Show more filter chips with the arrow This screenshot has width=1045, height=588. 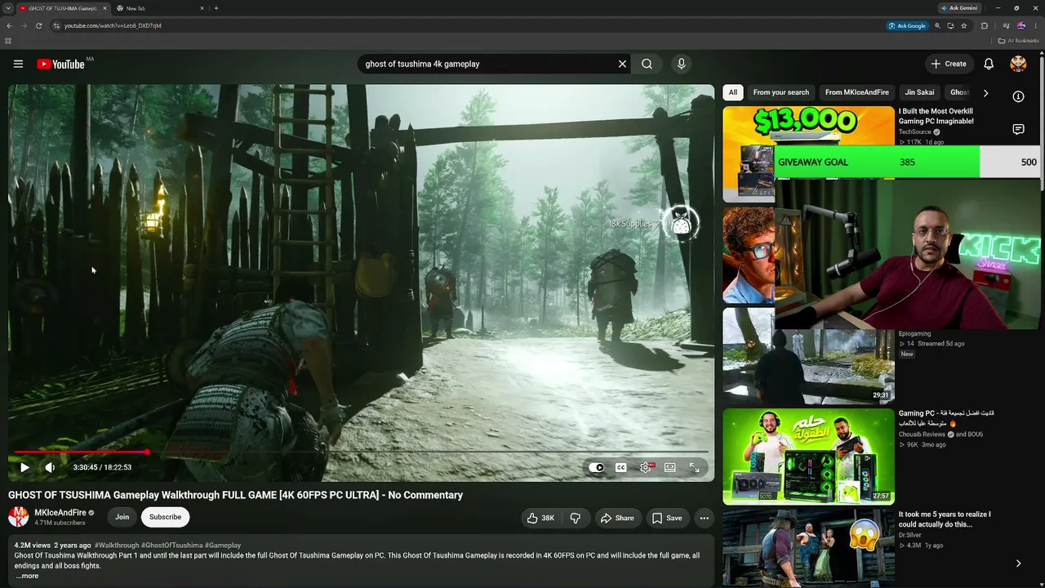point(985,93)
